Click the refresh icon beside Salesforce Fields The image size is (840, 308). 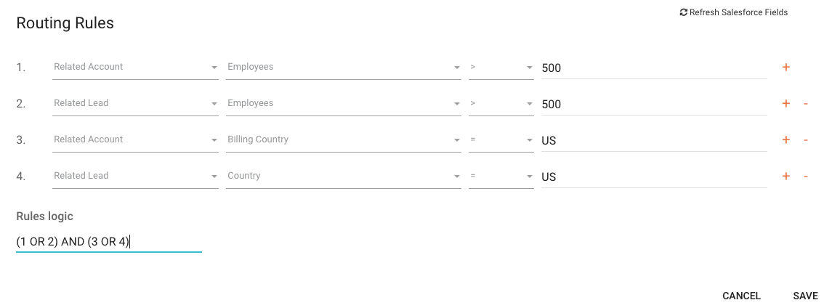(683, 12)
